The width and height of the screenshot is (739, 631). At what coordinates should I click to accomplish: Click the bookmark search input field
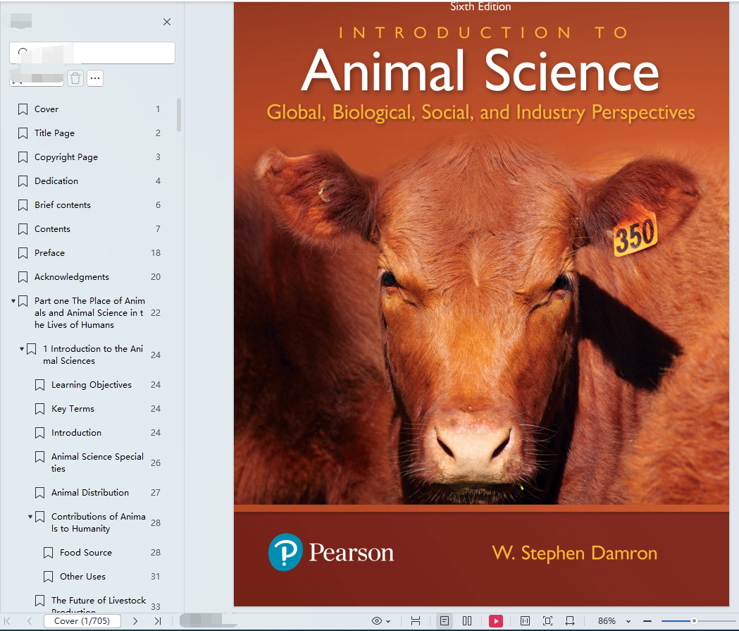(92, 53)
